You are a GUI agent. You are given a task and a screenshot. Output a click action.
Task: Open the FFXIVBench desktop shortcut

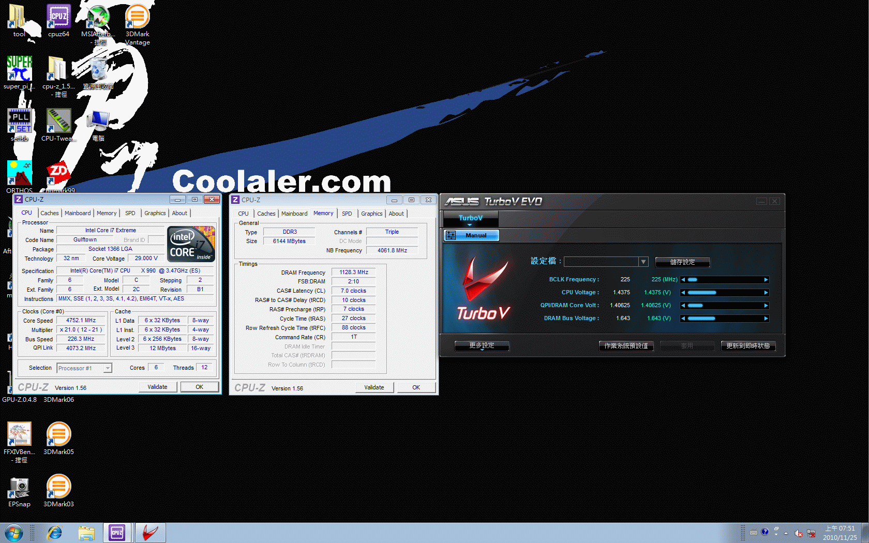click(19, 442)
